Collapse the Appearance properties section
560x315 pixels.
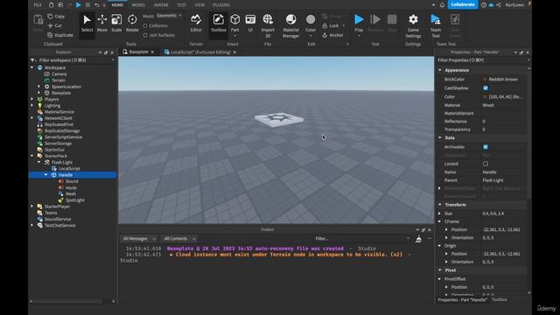[x=440, y=70]
